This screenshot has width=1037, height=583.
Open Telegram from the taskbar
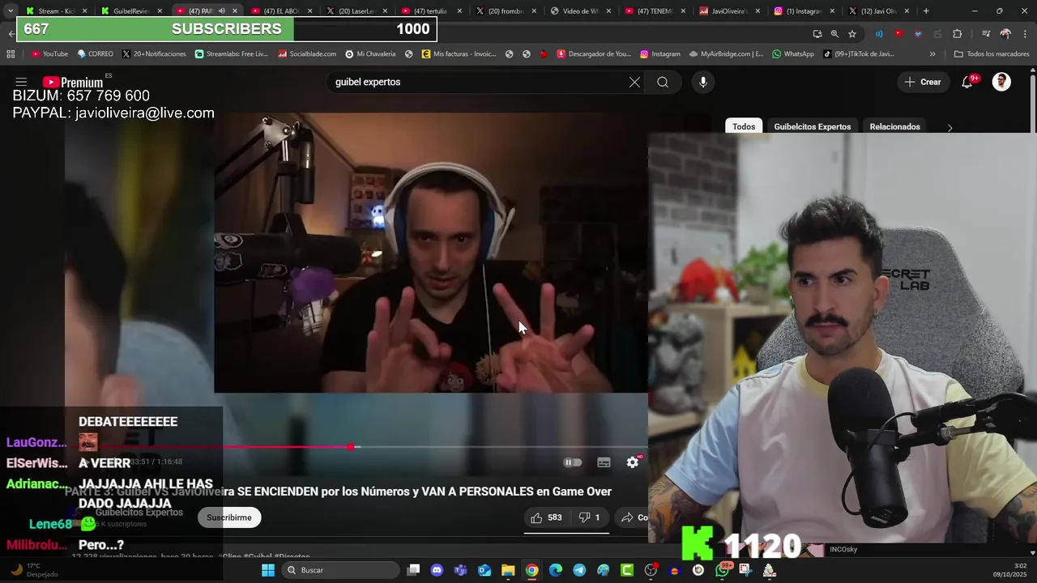pos(579,570)
